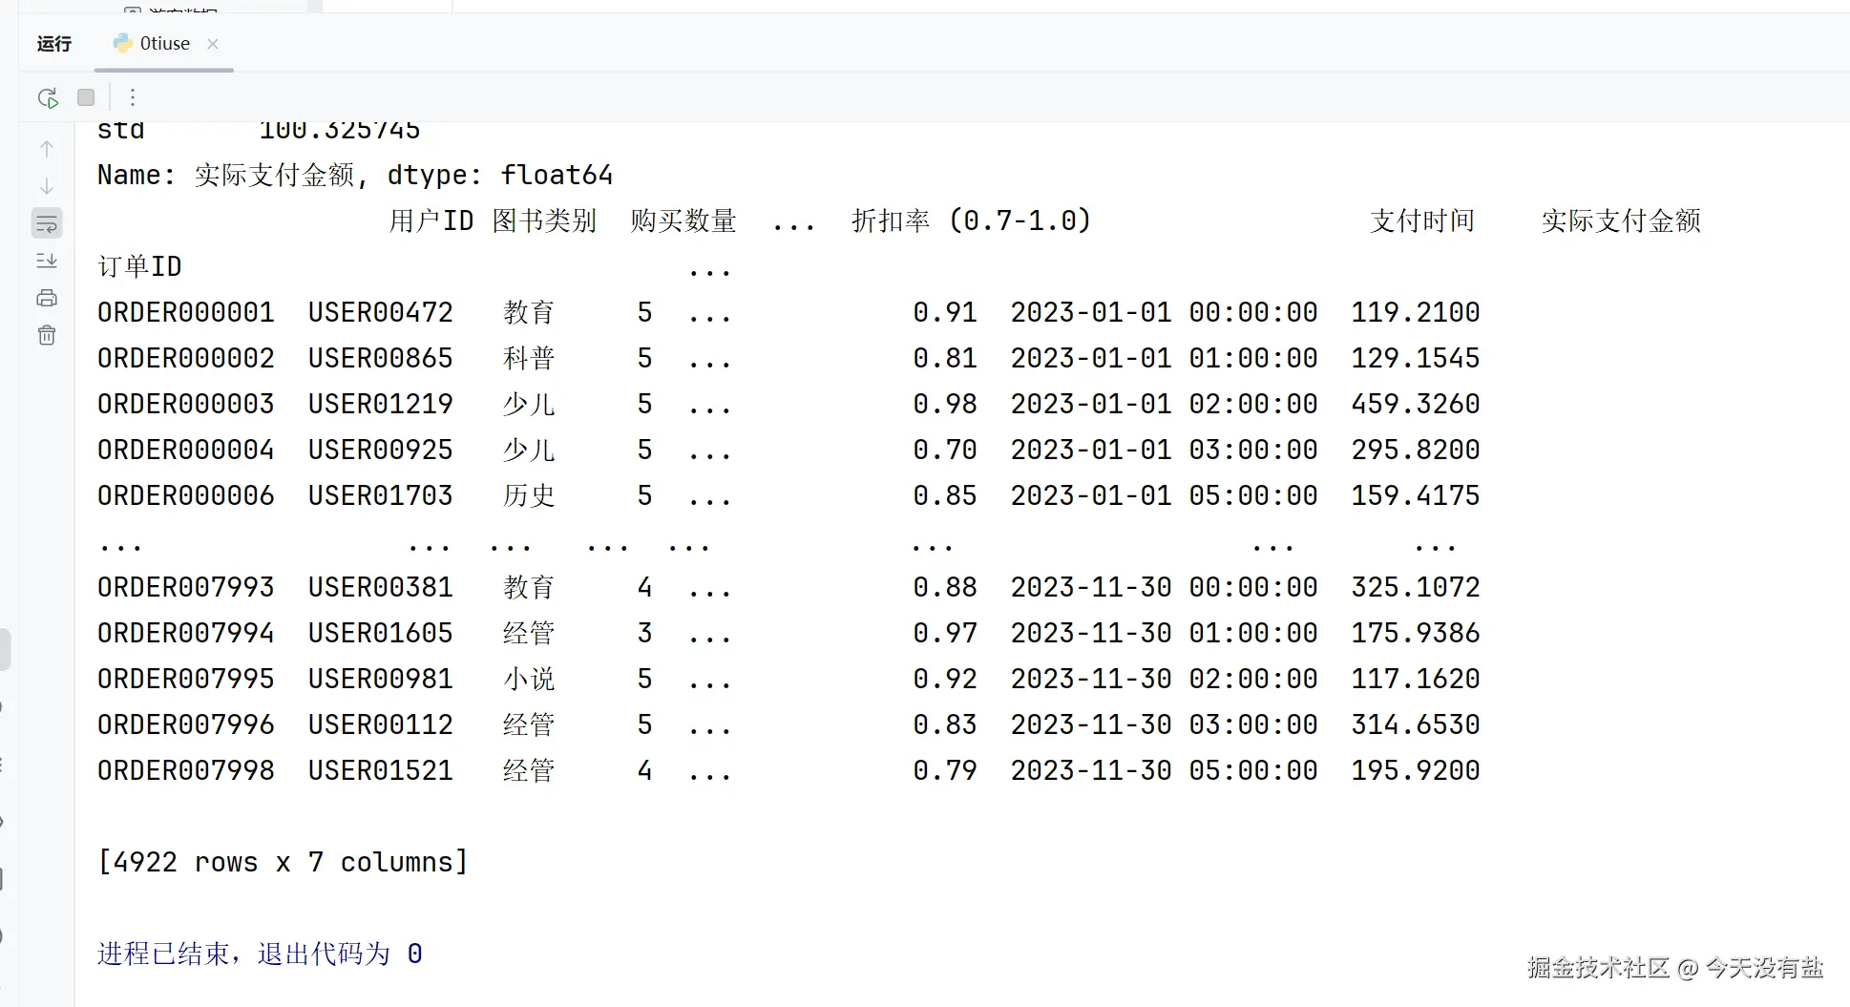
Task: Jump down the stack trace arrow
Action: point(47,186)
